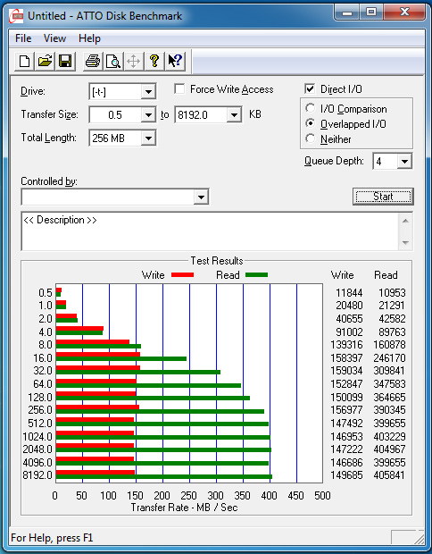Enable Force Write Access checkbox
The height and width of the screenshot is (554, 432).
(x=179, y=89)
